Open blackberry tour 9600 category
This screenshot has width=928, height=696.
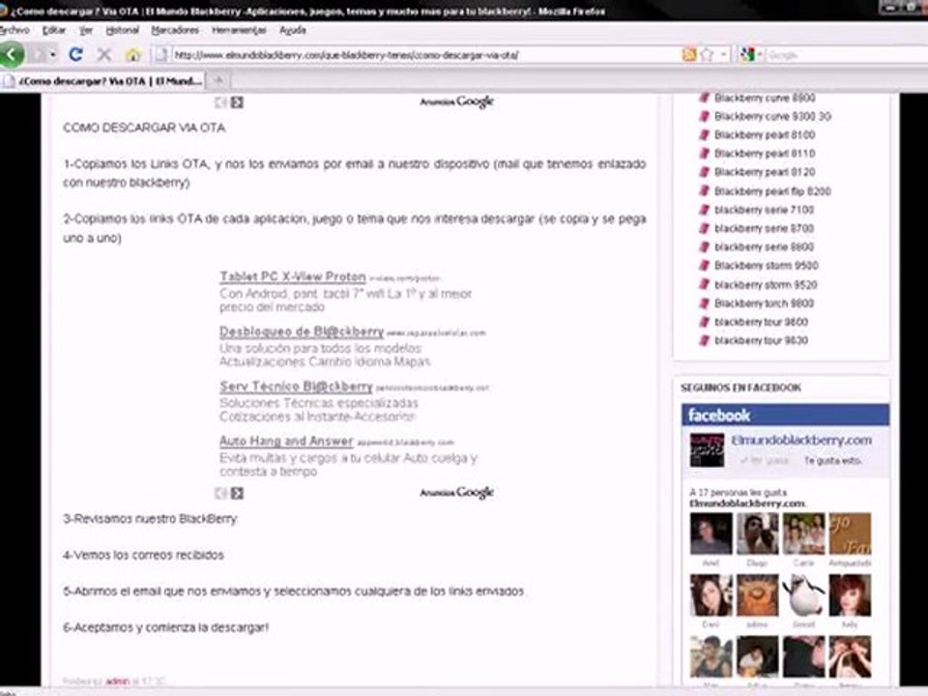click(x=761, y=322)
